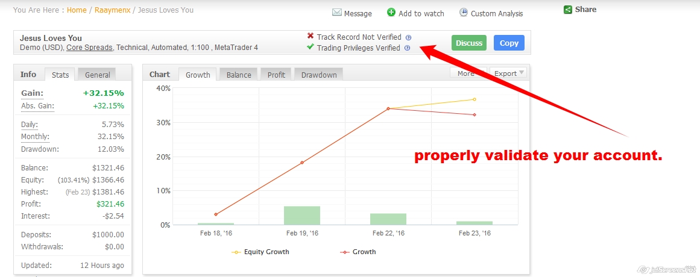
Task: Open help icon beside Trading Privileges Verified
Action: [407, 48]
